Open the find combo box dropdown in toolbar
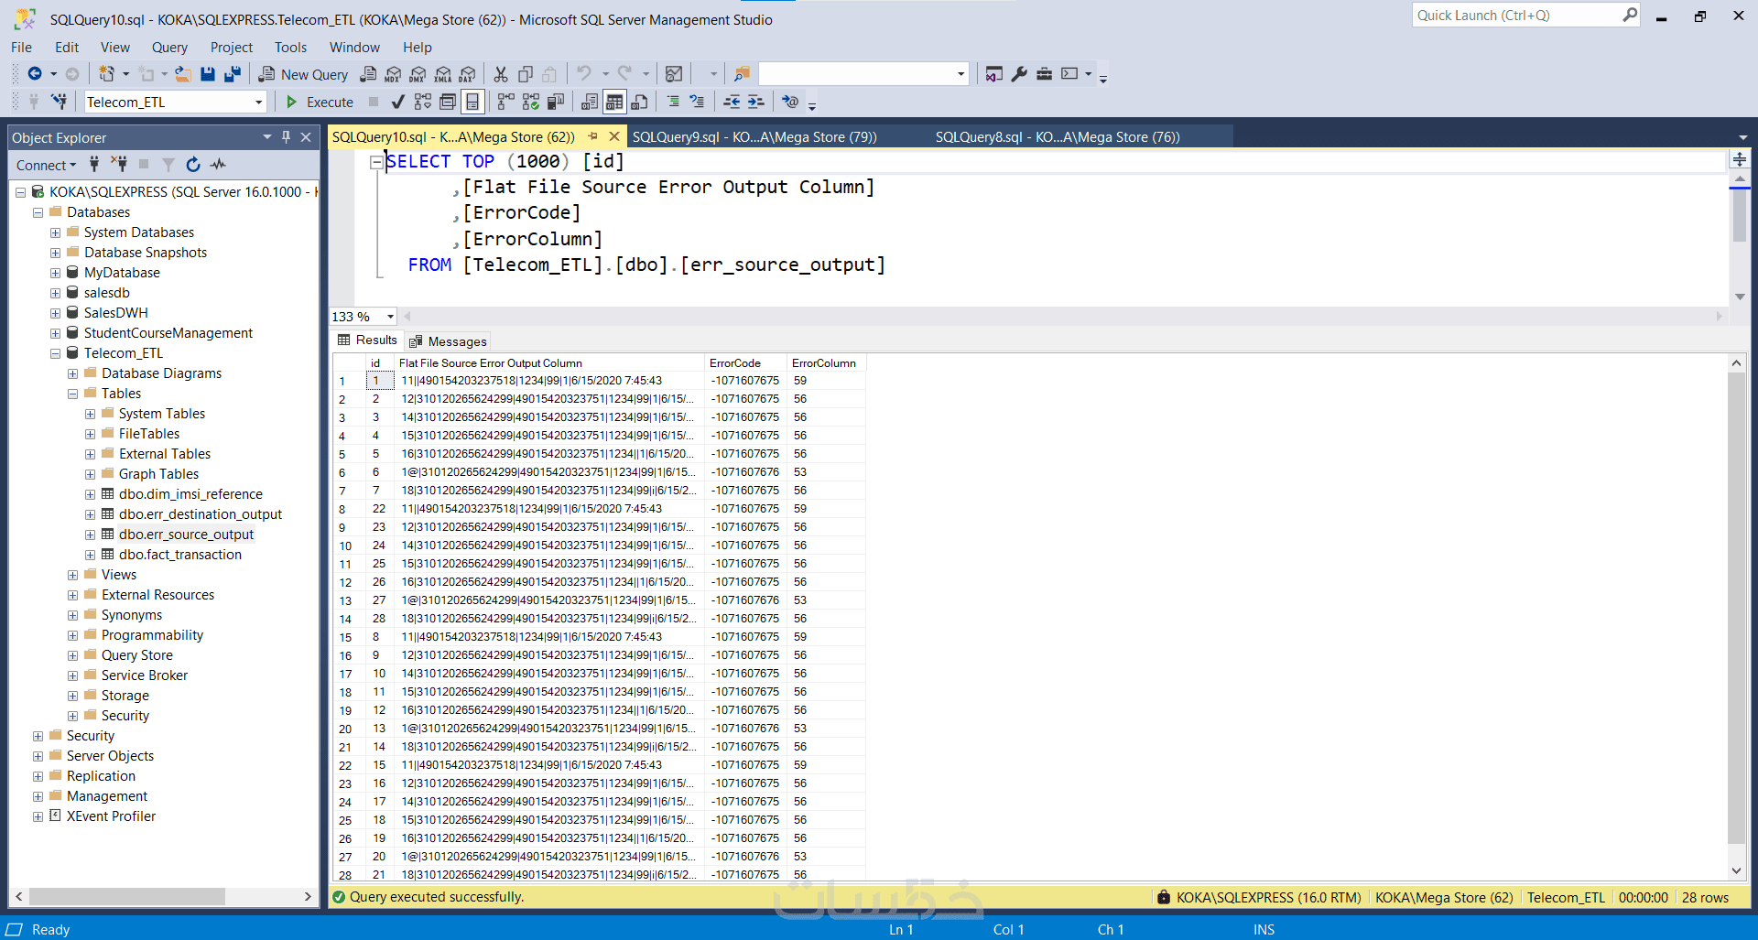The image size is (1758, 940). tap(960, 74)
